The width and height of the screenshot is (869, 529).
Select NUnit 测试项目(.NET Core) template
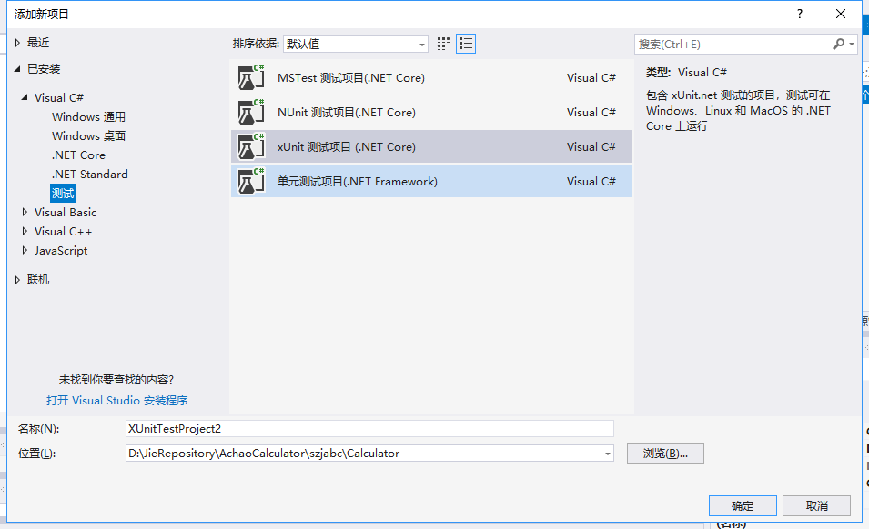click(431, 113)
